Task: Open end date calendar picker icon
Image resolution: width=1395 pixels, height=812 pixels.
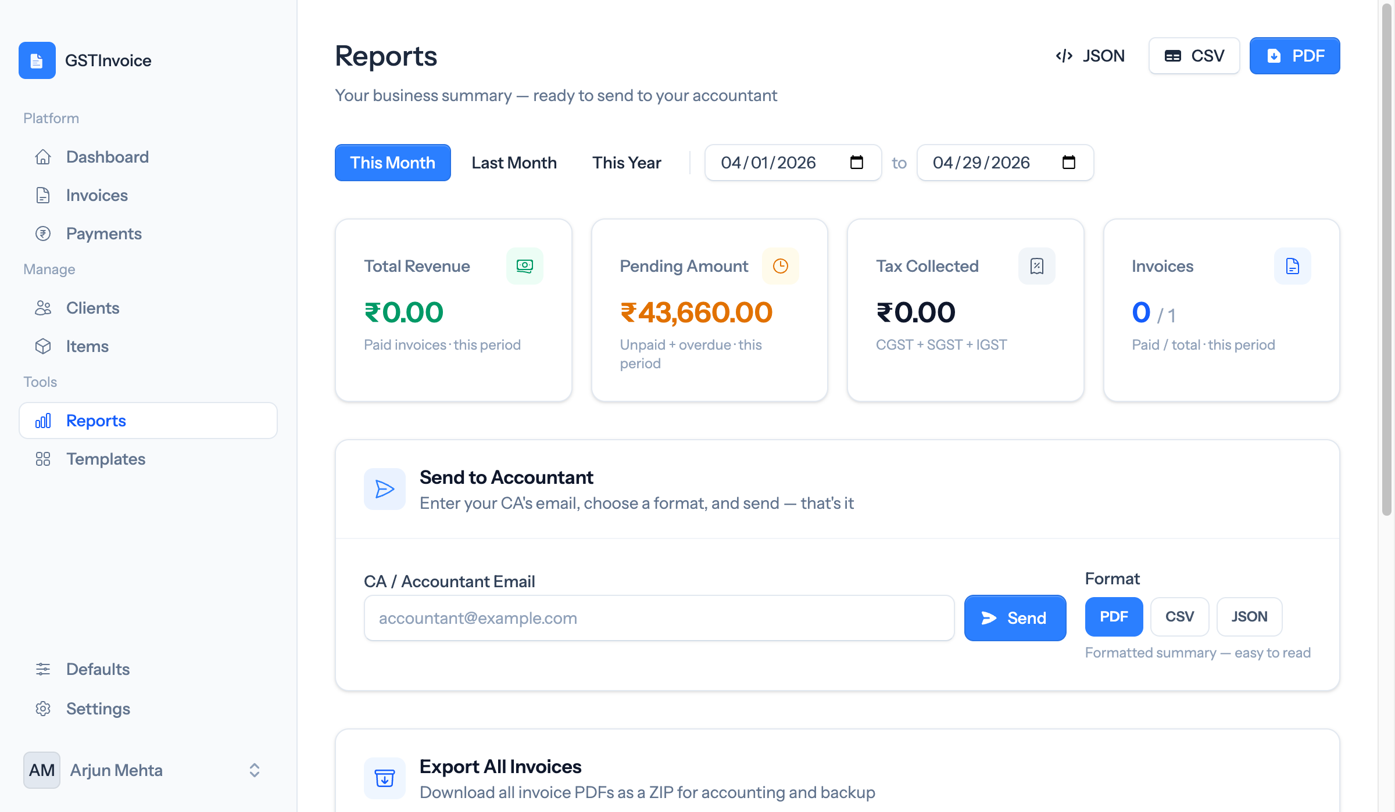Action: [x=1069, y=162]
